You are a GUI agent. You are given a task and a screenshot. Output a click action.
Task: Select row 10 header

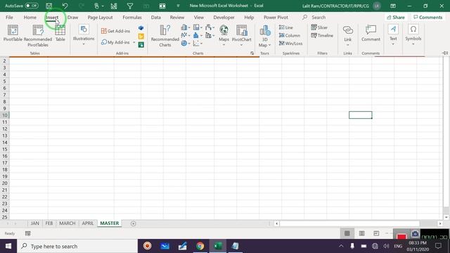coord(5,115)
